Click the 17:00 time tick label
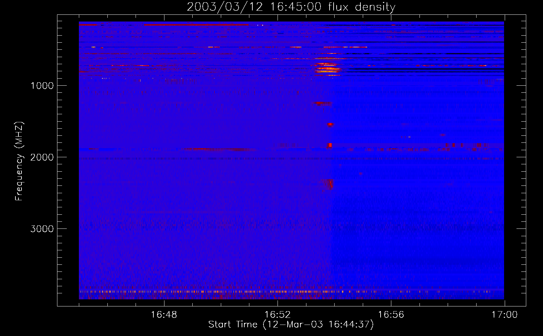 pyautogui.click(x=504, y=315)
